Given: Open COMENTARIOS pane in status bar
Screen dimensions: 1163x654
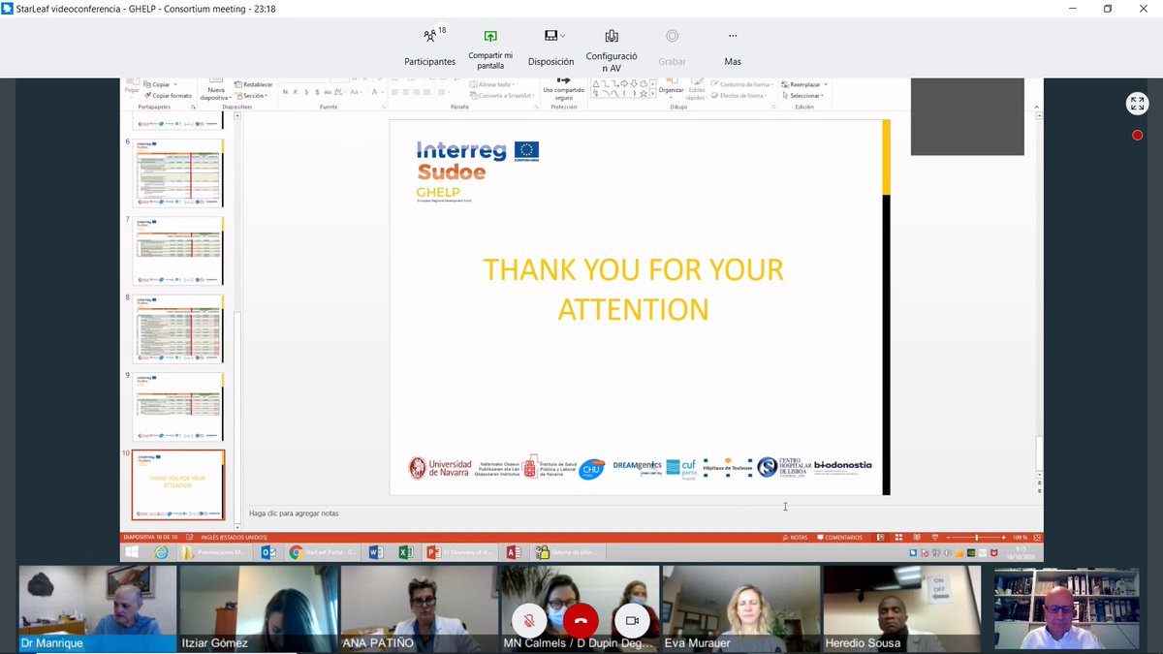Looking at the screenshot, I should (x=840, y=537).
